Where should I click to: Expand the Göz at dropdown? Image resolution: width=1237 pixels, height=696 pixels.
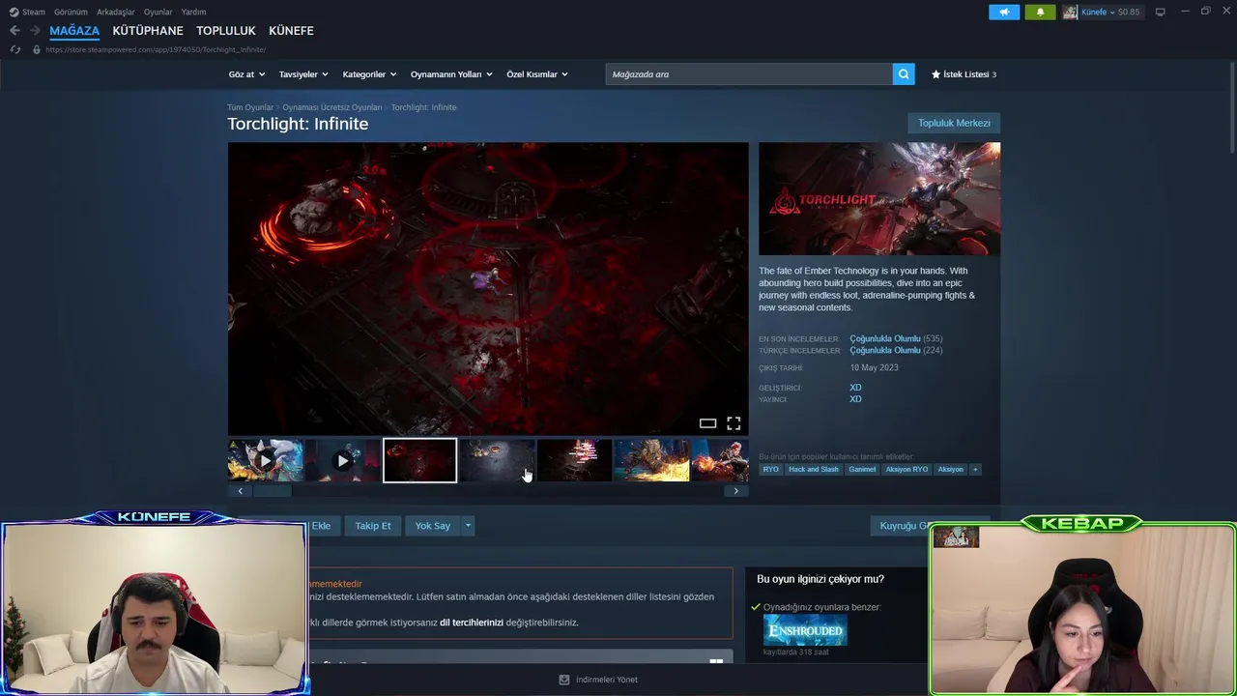pyautogui.click(x=245, y=74)
